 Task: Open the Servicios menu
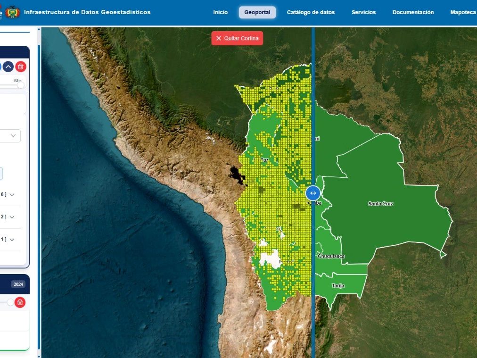[363, 12]
